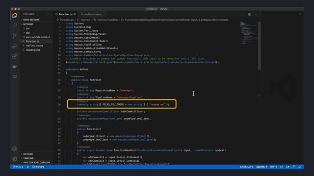Expand the TIMELINE section
This screenshot has height=176, width=314.
(x=28, y=158)
